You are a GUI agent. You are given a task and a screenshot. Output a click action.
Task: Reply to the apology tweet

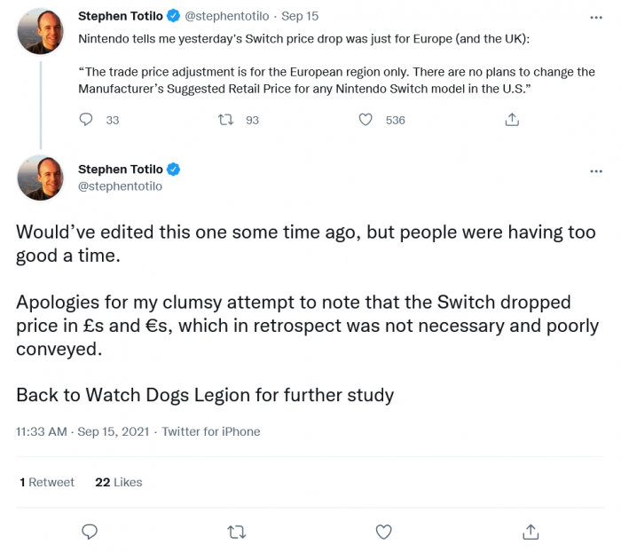pyautogui.click(x=90, y=532)
